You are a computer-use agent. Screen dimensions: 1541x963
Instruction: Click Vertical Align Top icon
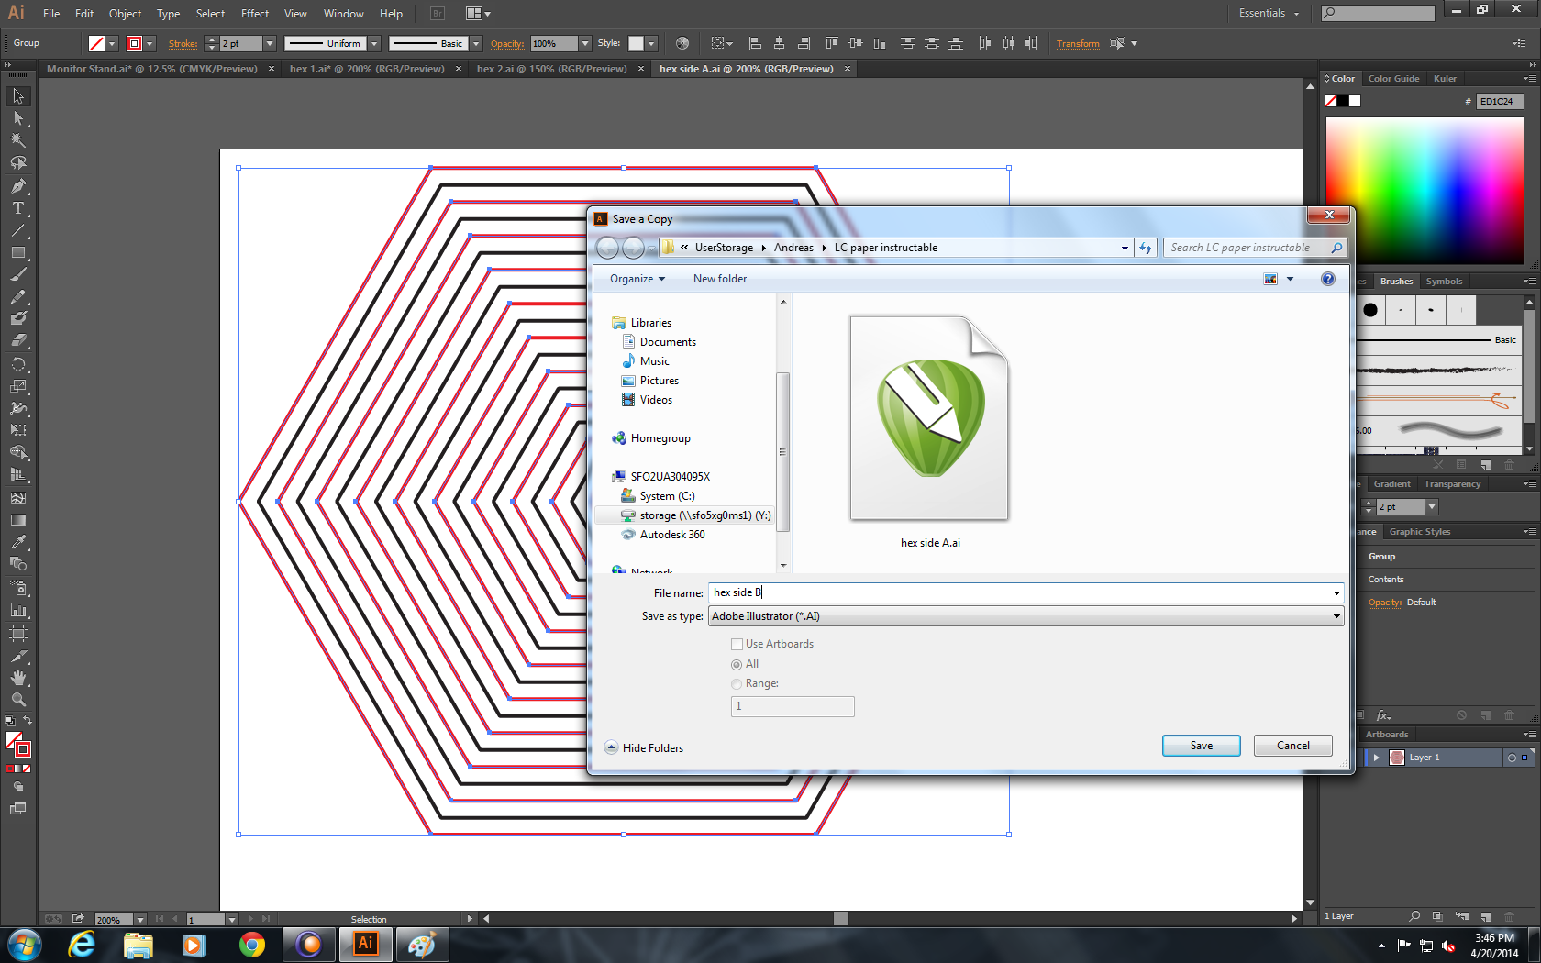tap(831, 43)
